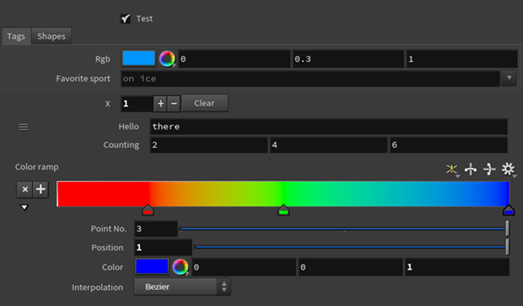Open the color ramp gear settings menu
This screenshot has width=523, height=306.
pyautogui.click(x=509, y=169)
